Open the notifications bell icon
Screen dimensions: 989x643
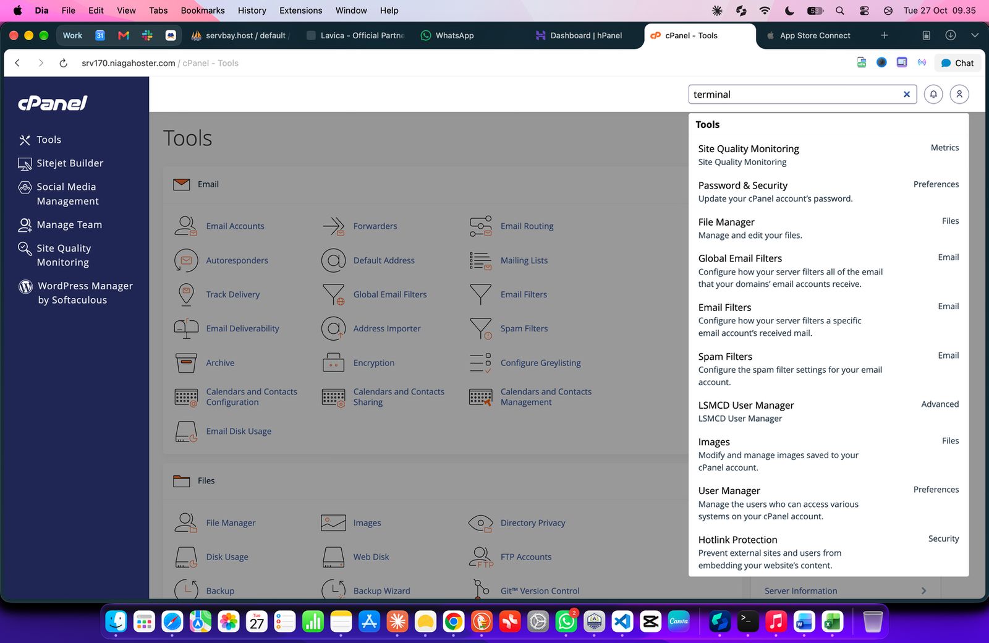[x=933, y=95]
